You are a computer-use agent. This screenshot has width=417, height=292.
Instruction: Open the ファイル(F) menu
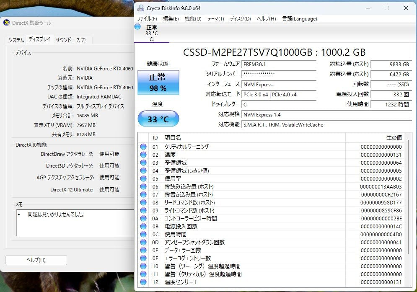coord(147,19)
